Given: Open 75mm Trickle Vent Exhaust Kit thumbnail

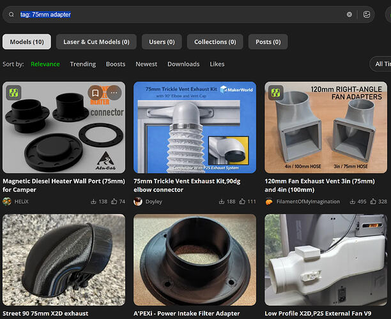Looking at the screenshot, I should point(195,128).
